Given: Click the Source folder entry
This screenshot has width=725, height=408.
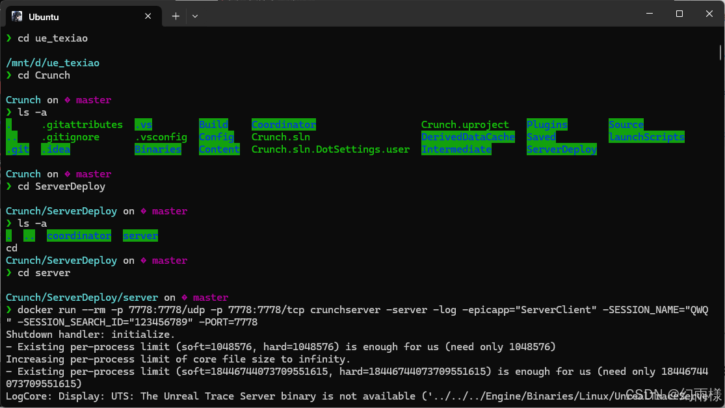Looking at the screenshot, I should (626, 125).
